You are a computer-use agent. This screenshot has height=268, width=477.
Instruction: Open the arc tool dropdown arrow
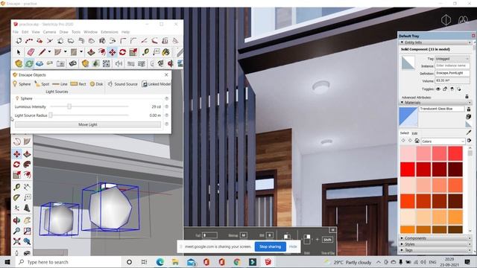click(x=65, y=52)
